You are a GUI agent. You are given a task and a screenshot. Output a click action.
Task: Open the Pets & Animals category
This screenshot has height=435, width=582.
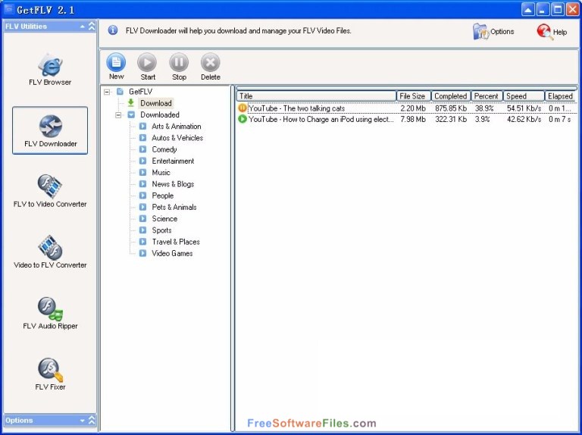pyautogui.click(x=174, y=207)
